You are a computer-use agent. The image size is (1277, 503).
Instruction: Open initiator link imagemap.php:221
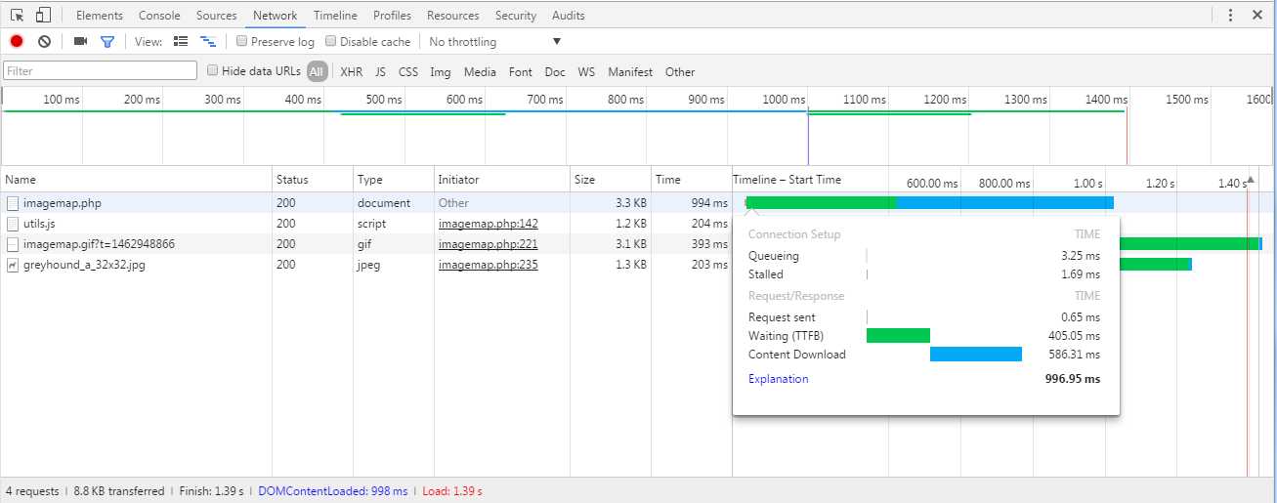488,244
